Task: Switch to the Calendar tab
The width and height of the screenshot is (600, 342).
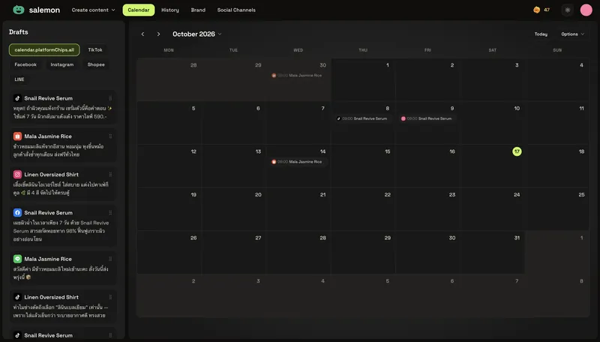Action: tap(139, 10)
